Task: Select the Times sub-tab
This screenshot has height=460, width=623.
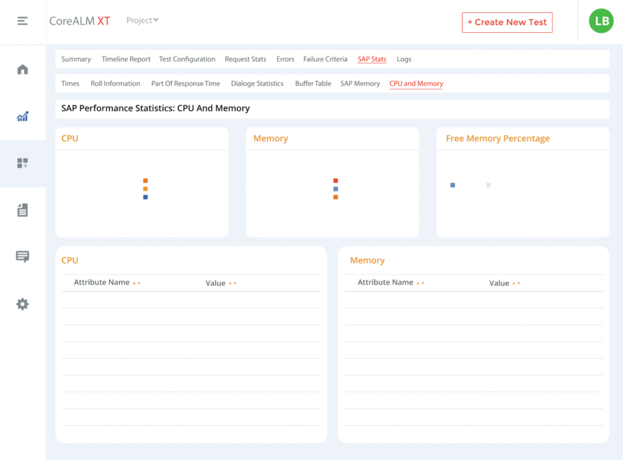Action: (71, 84)
